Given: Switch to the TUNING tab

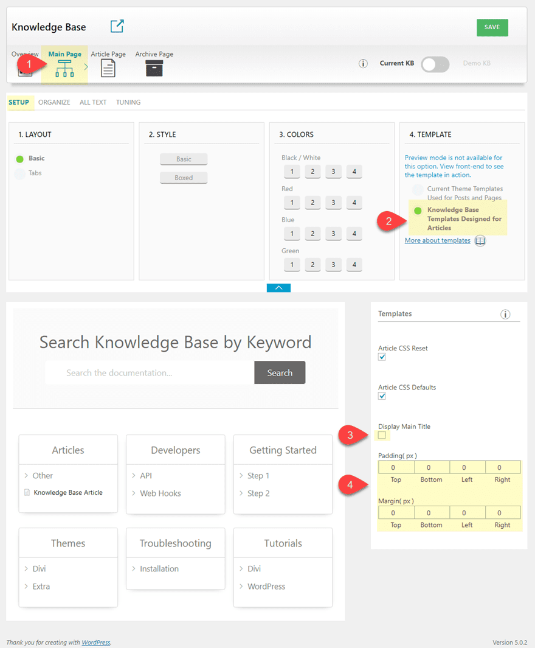Looking at the screenshot, I should (128, 102).
